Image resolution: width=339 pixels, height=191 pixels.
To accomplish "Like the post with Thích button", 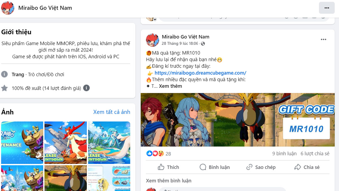I will coord(169,167).
